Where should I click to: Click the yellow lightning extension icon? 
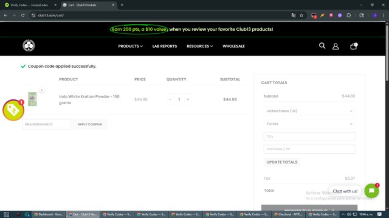click(322, 15)
